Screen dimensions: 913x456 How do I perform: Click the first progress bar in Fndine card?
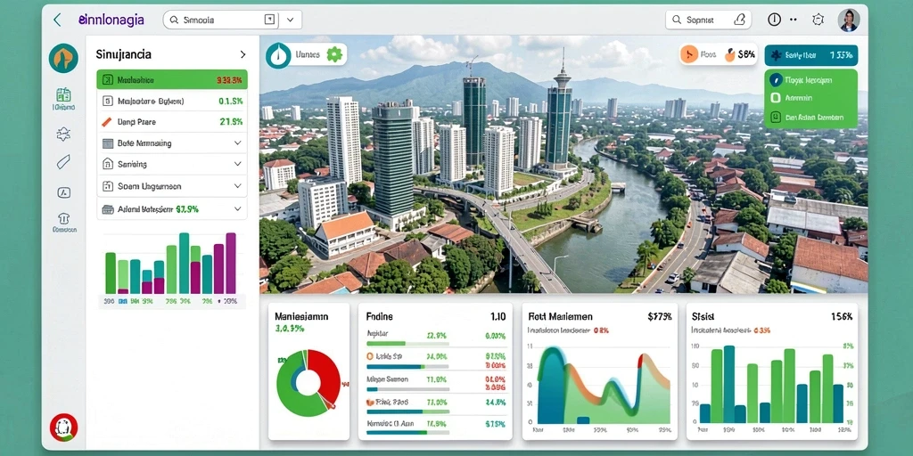coord(407,343)
